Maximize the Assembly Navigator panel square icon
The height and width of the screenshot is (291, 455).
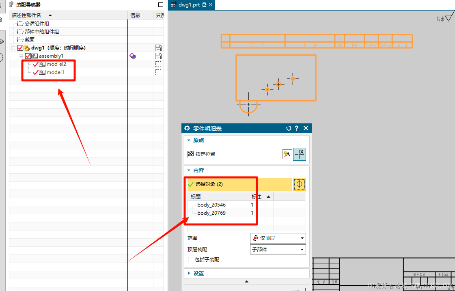click(161, 4)
